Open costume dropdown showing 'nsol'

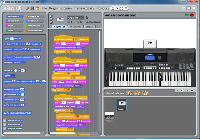click(x=80, y=106)
